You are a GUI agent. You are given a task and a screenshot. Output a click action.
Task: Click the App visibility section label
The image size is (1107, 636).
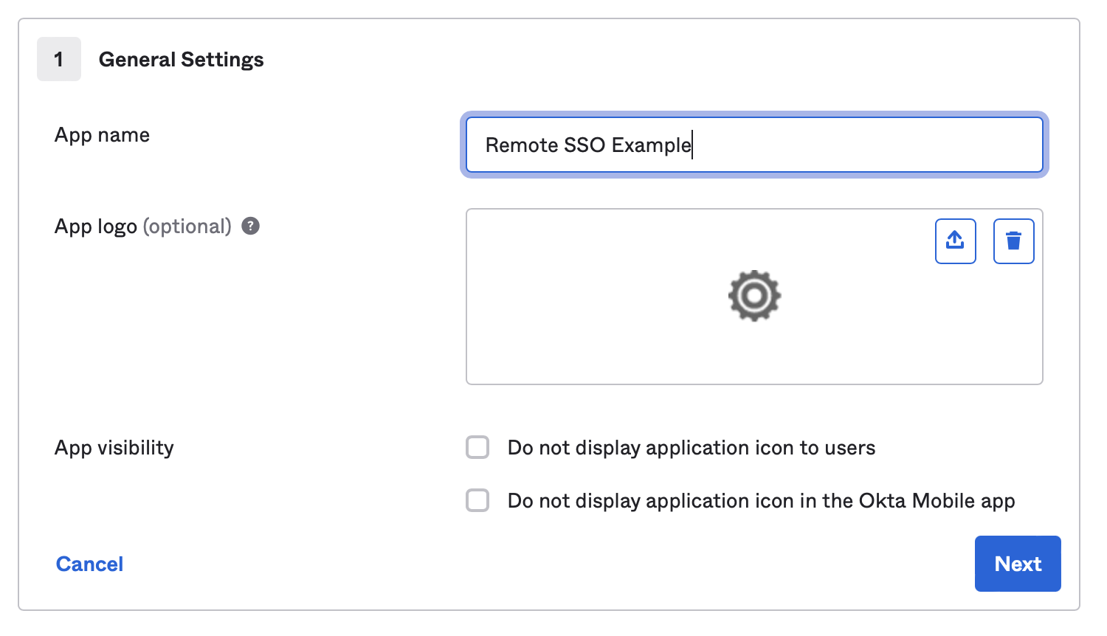[114, 447]
